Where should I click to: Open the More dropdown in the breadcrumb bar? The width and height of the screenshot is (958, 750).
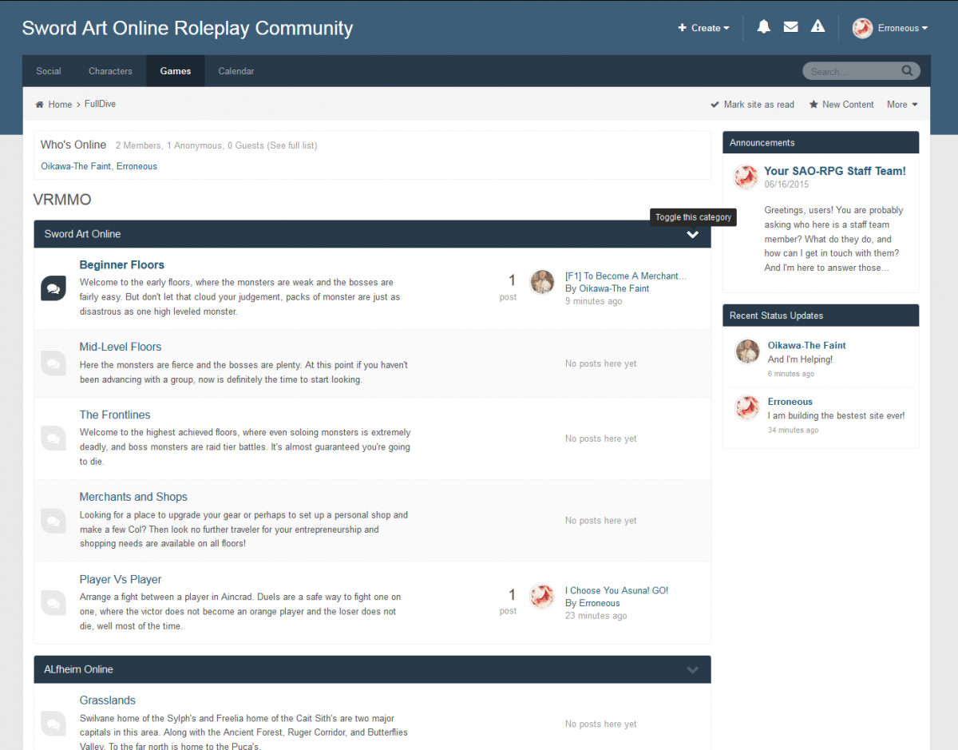[x=902, y=105]
